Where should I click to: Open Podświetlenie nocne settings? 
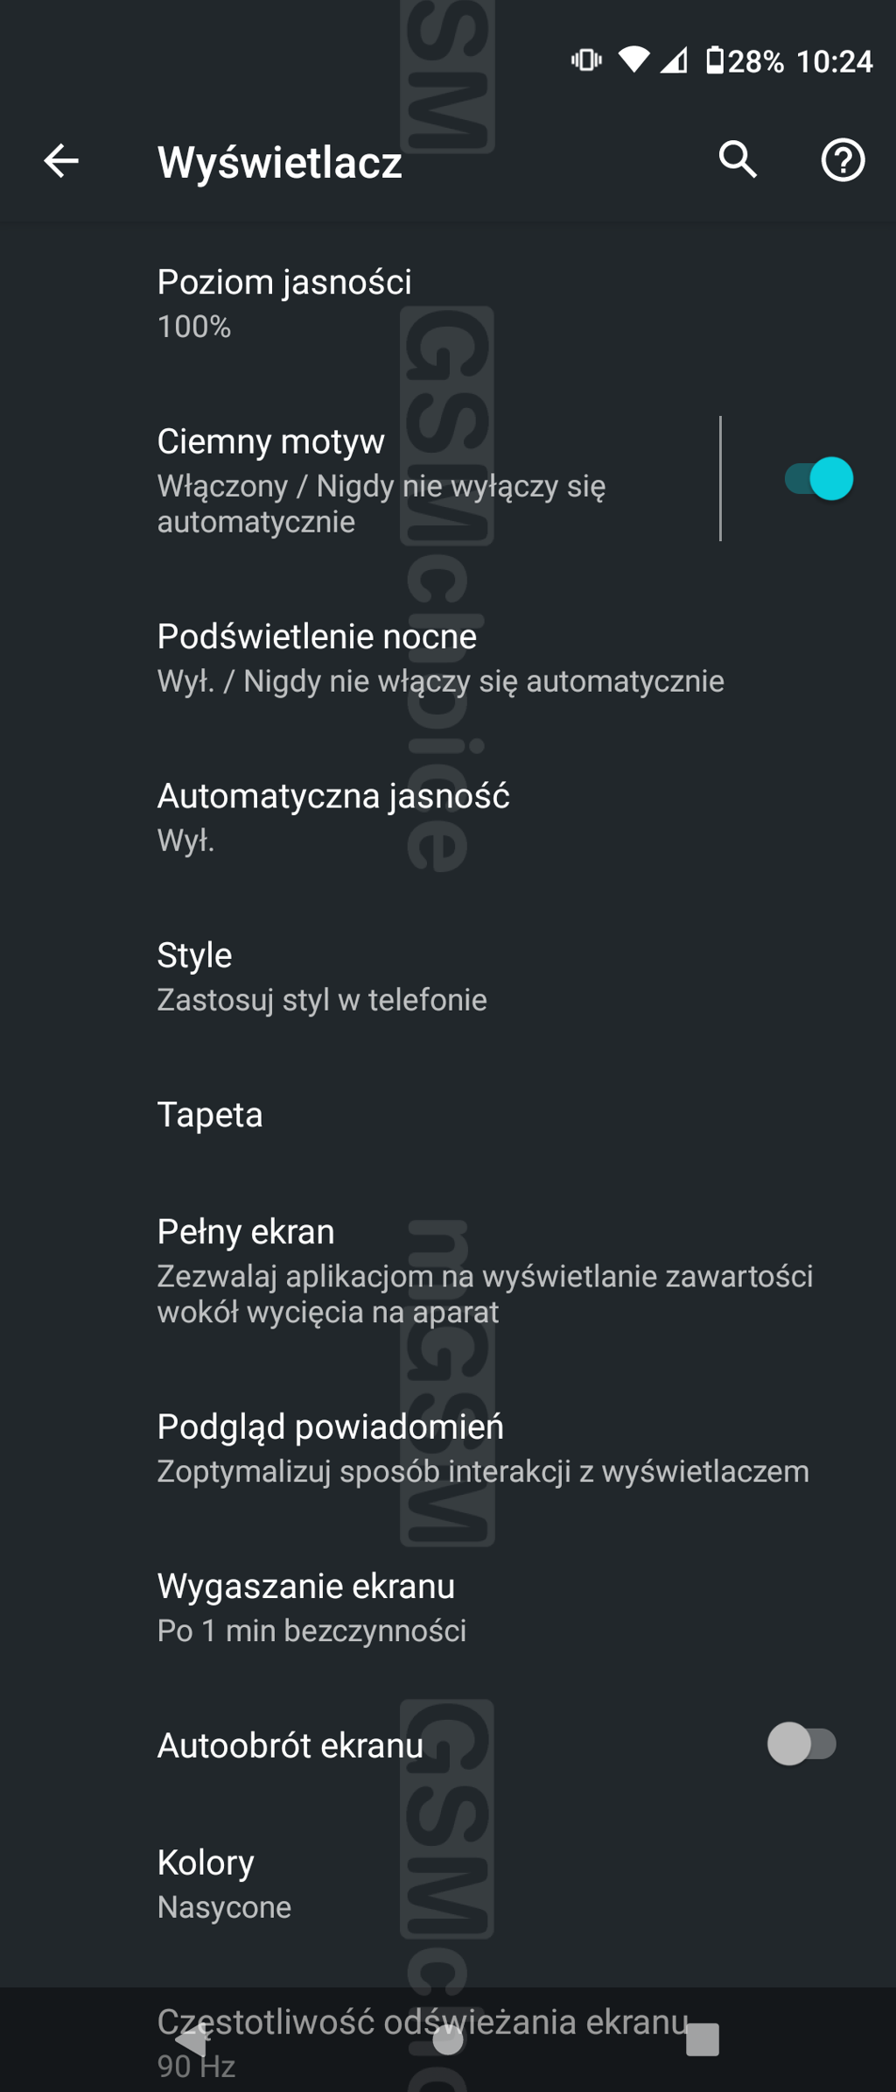[x=440, y=658]
